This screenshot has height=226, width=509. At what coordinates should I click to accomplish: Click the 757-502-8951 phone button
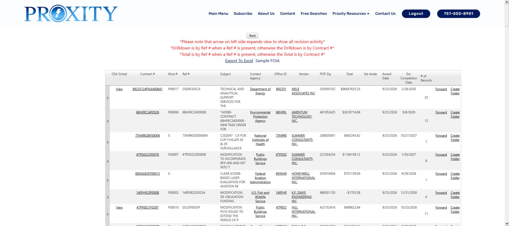tap(458, 14)
